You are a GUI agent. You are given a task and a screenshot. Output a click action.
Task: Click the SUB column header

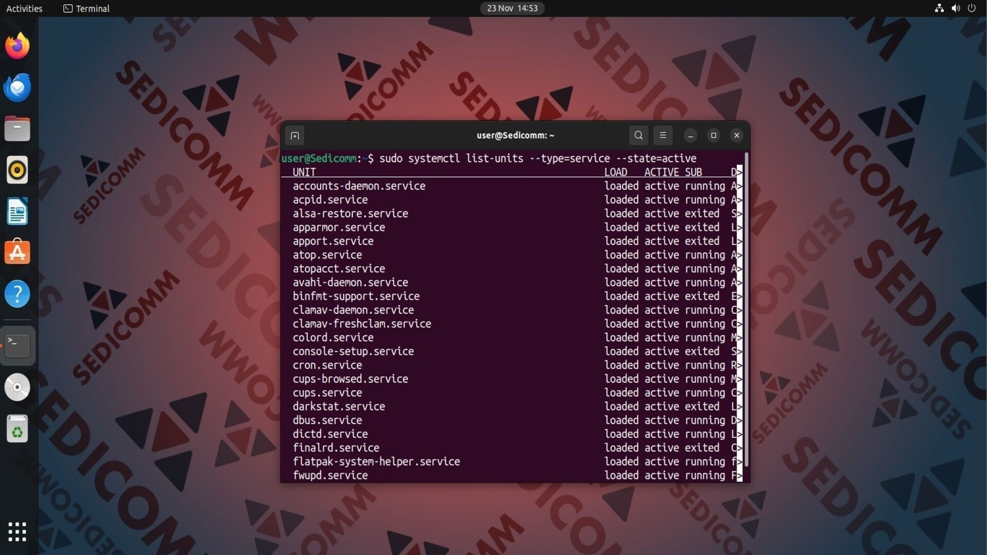693,172
